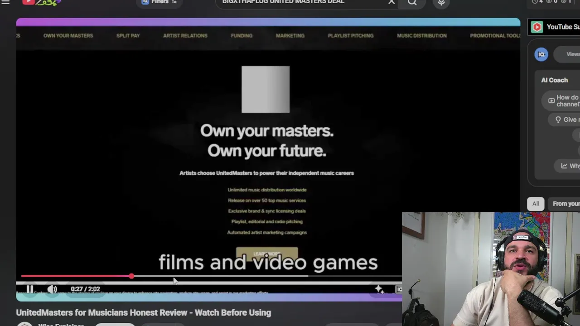Click the OWN YOUR MASTERS nav item

[x=68, y=36]
